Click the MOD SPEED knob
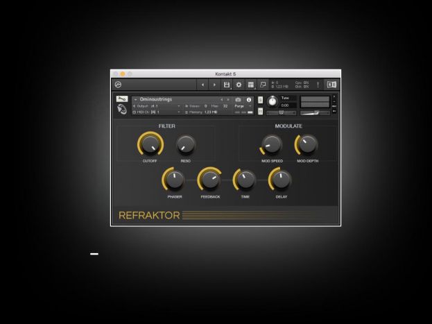The image size is (432, 324). tap(271, 144)
